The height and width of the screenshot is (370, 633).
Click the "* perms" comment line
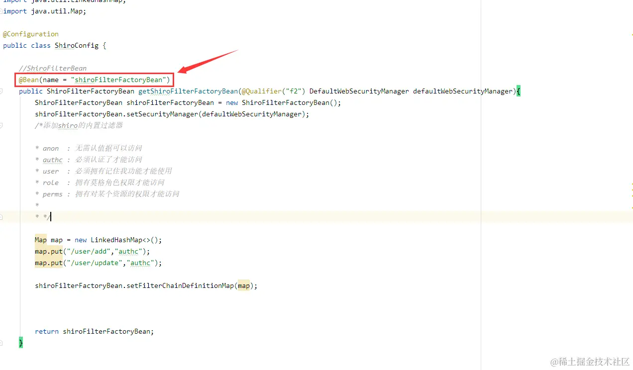point(107,194)
